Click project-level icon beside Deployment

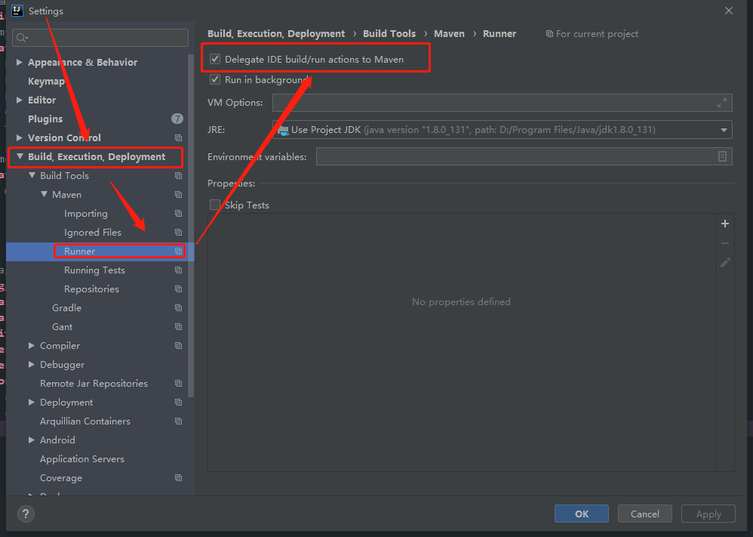click(178, 403)
